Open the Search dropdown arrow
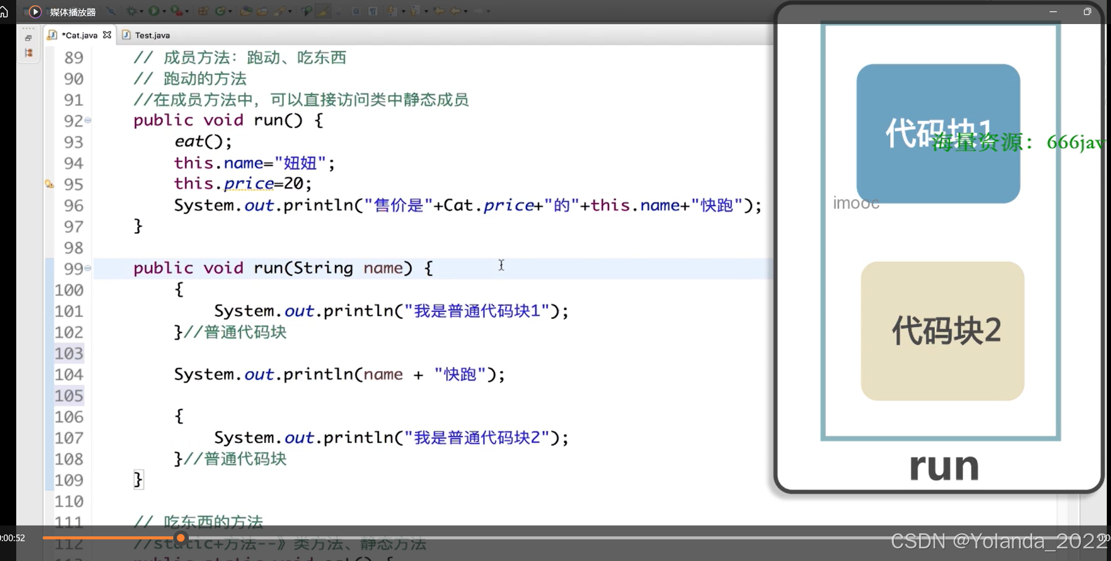 (x=290, y=11)
